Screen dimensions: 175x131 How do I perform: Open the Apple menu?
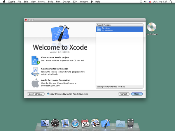coord(4,1)
